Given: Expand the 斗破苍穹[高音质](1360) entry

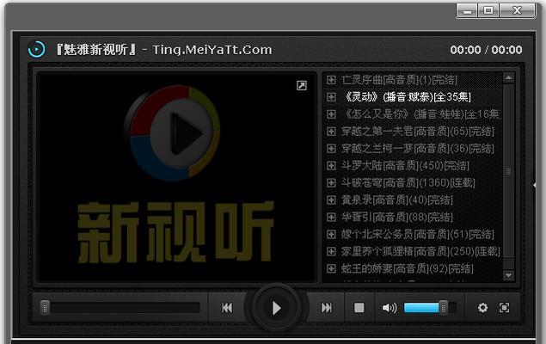Looking at the screenshot, I should (331, 183).
